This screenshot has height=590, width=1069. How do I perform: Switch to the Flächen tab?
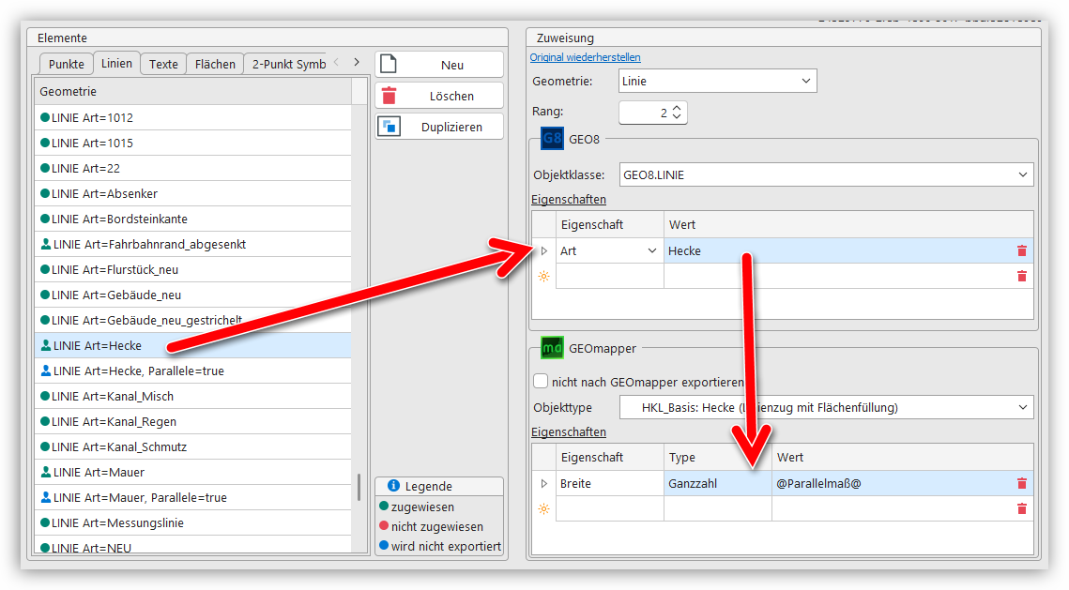coord(215,64)
